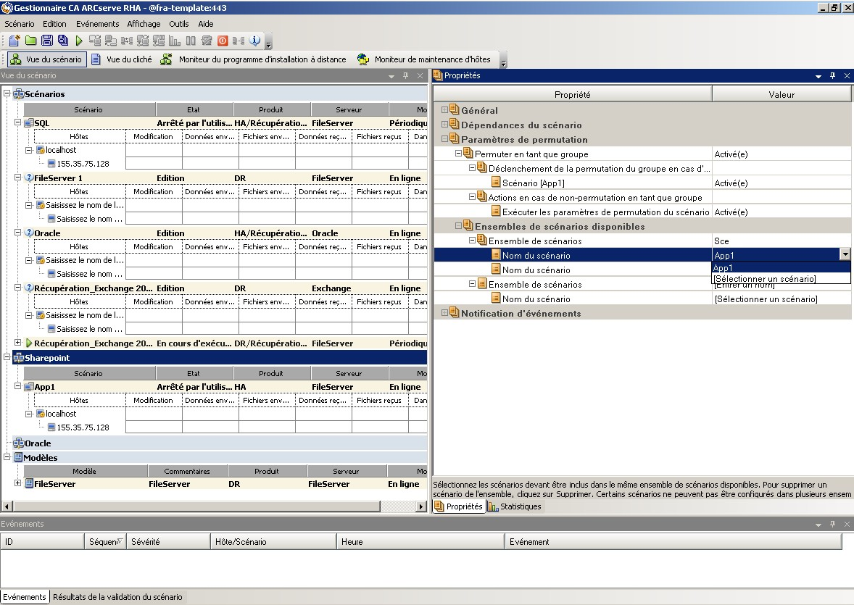Click the red stop icon in toolbar
854x605 pixels.
(223, 41)
